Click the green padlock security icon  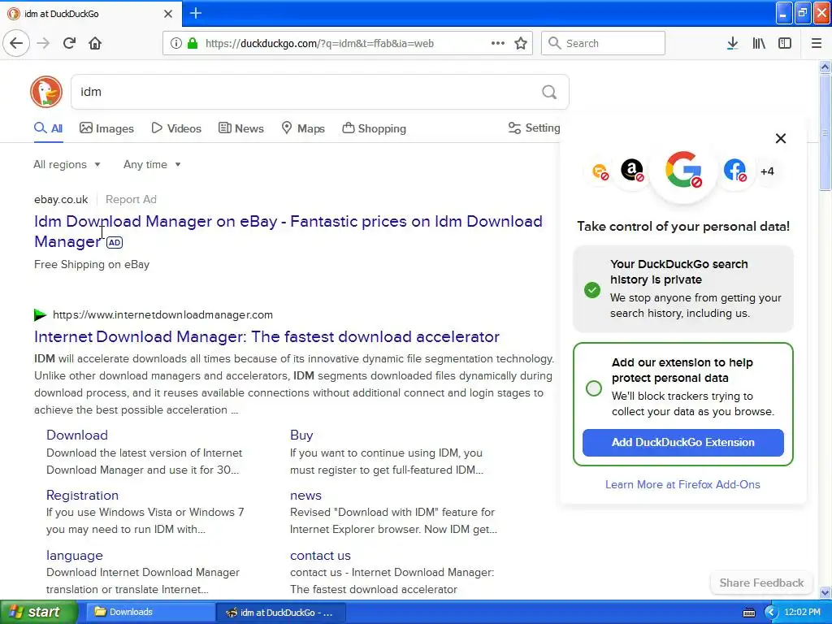point(193,43)
